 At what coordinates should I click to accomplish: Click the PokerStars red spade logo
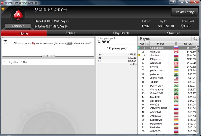[x=18, y=15]
